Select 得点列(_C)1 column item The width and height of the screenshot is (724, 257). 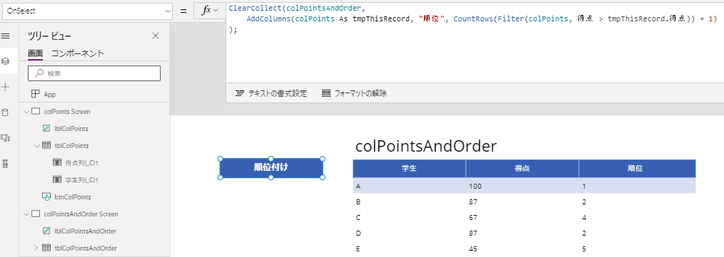click(x=83, y=162)
